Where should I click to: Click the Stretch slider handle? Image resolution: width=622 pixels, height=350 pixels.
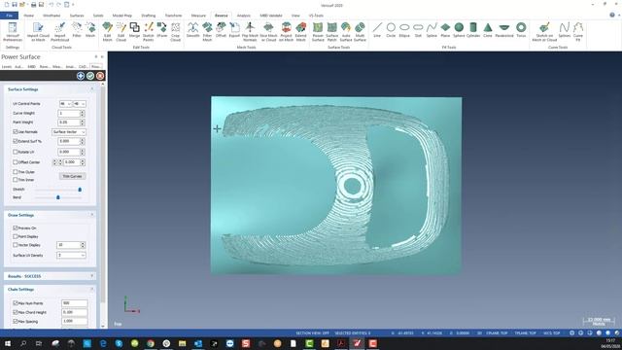coord(80,190)
